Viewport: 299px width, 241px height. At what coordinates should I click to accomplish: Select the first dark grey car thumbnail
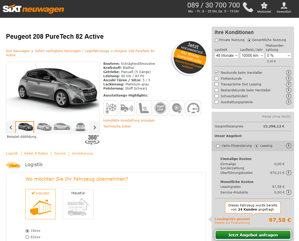[x=25, y=127]
